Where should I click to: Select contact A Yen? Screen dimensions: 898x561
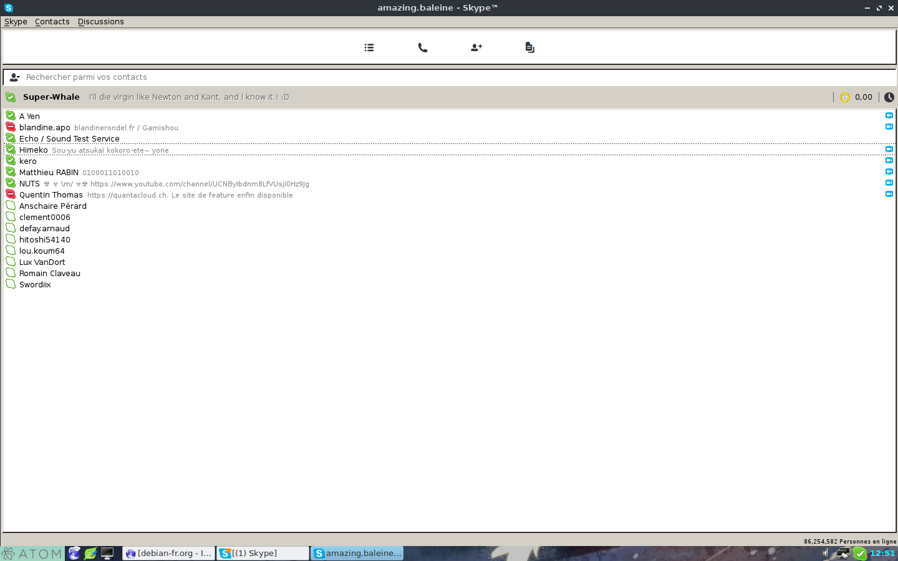click(449, 116)
